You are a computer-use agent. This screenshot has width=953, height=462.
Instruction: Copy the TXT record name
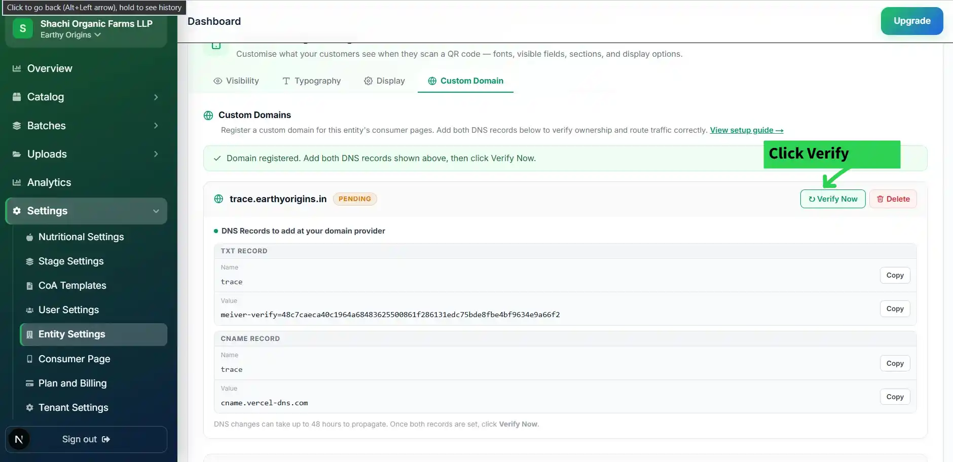click(x=895, y=276)
